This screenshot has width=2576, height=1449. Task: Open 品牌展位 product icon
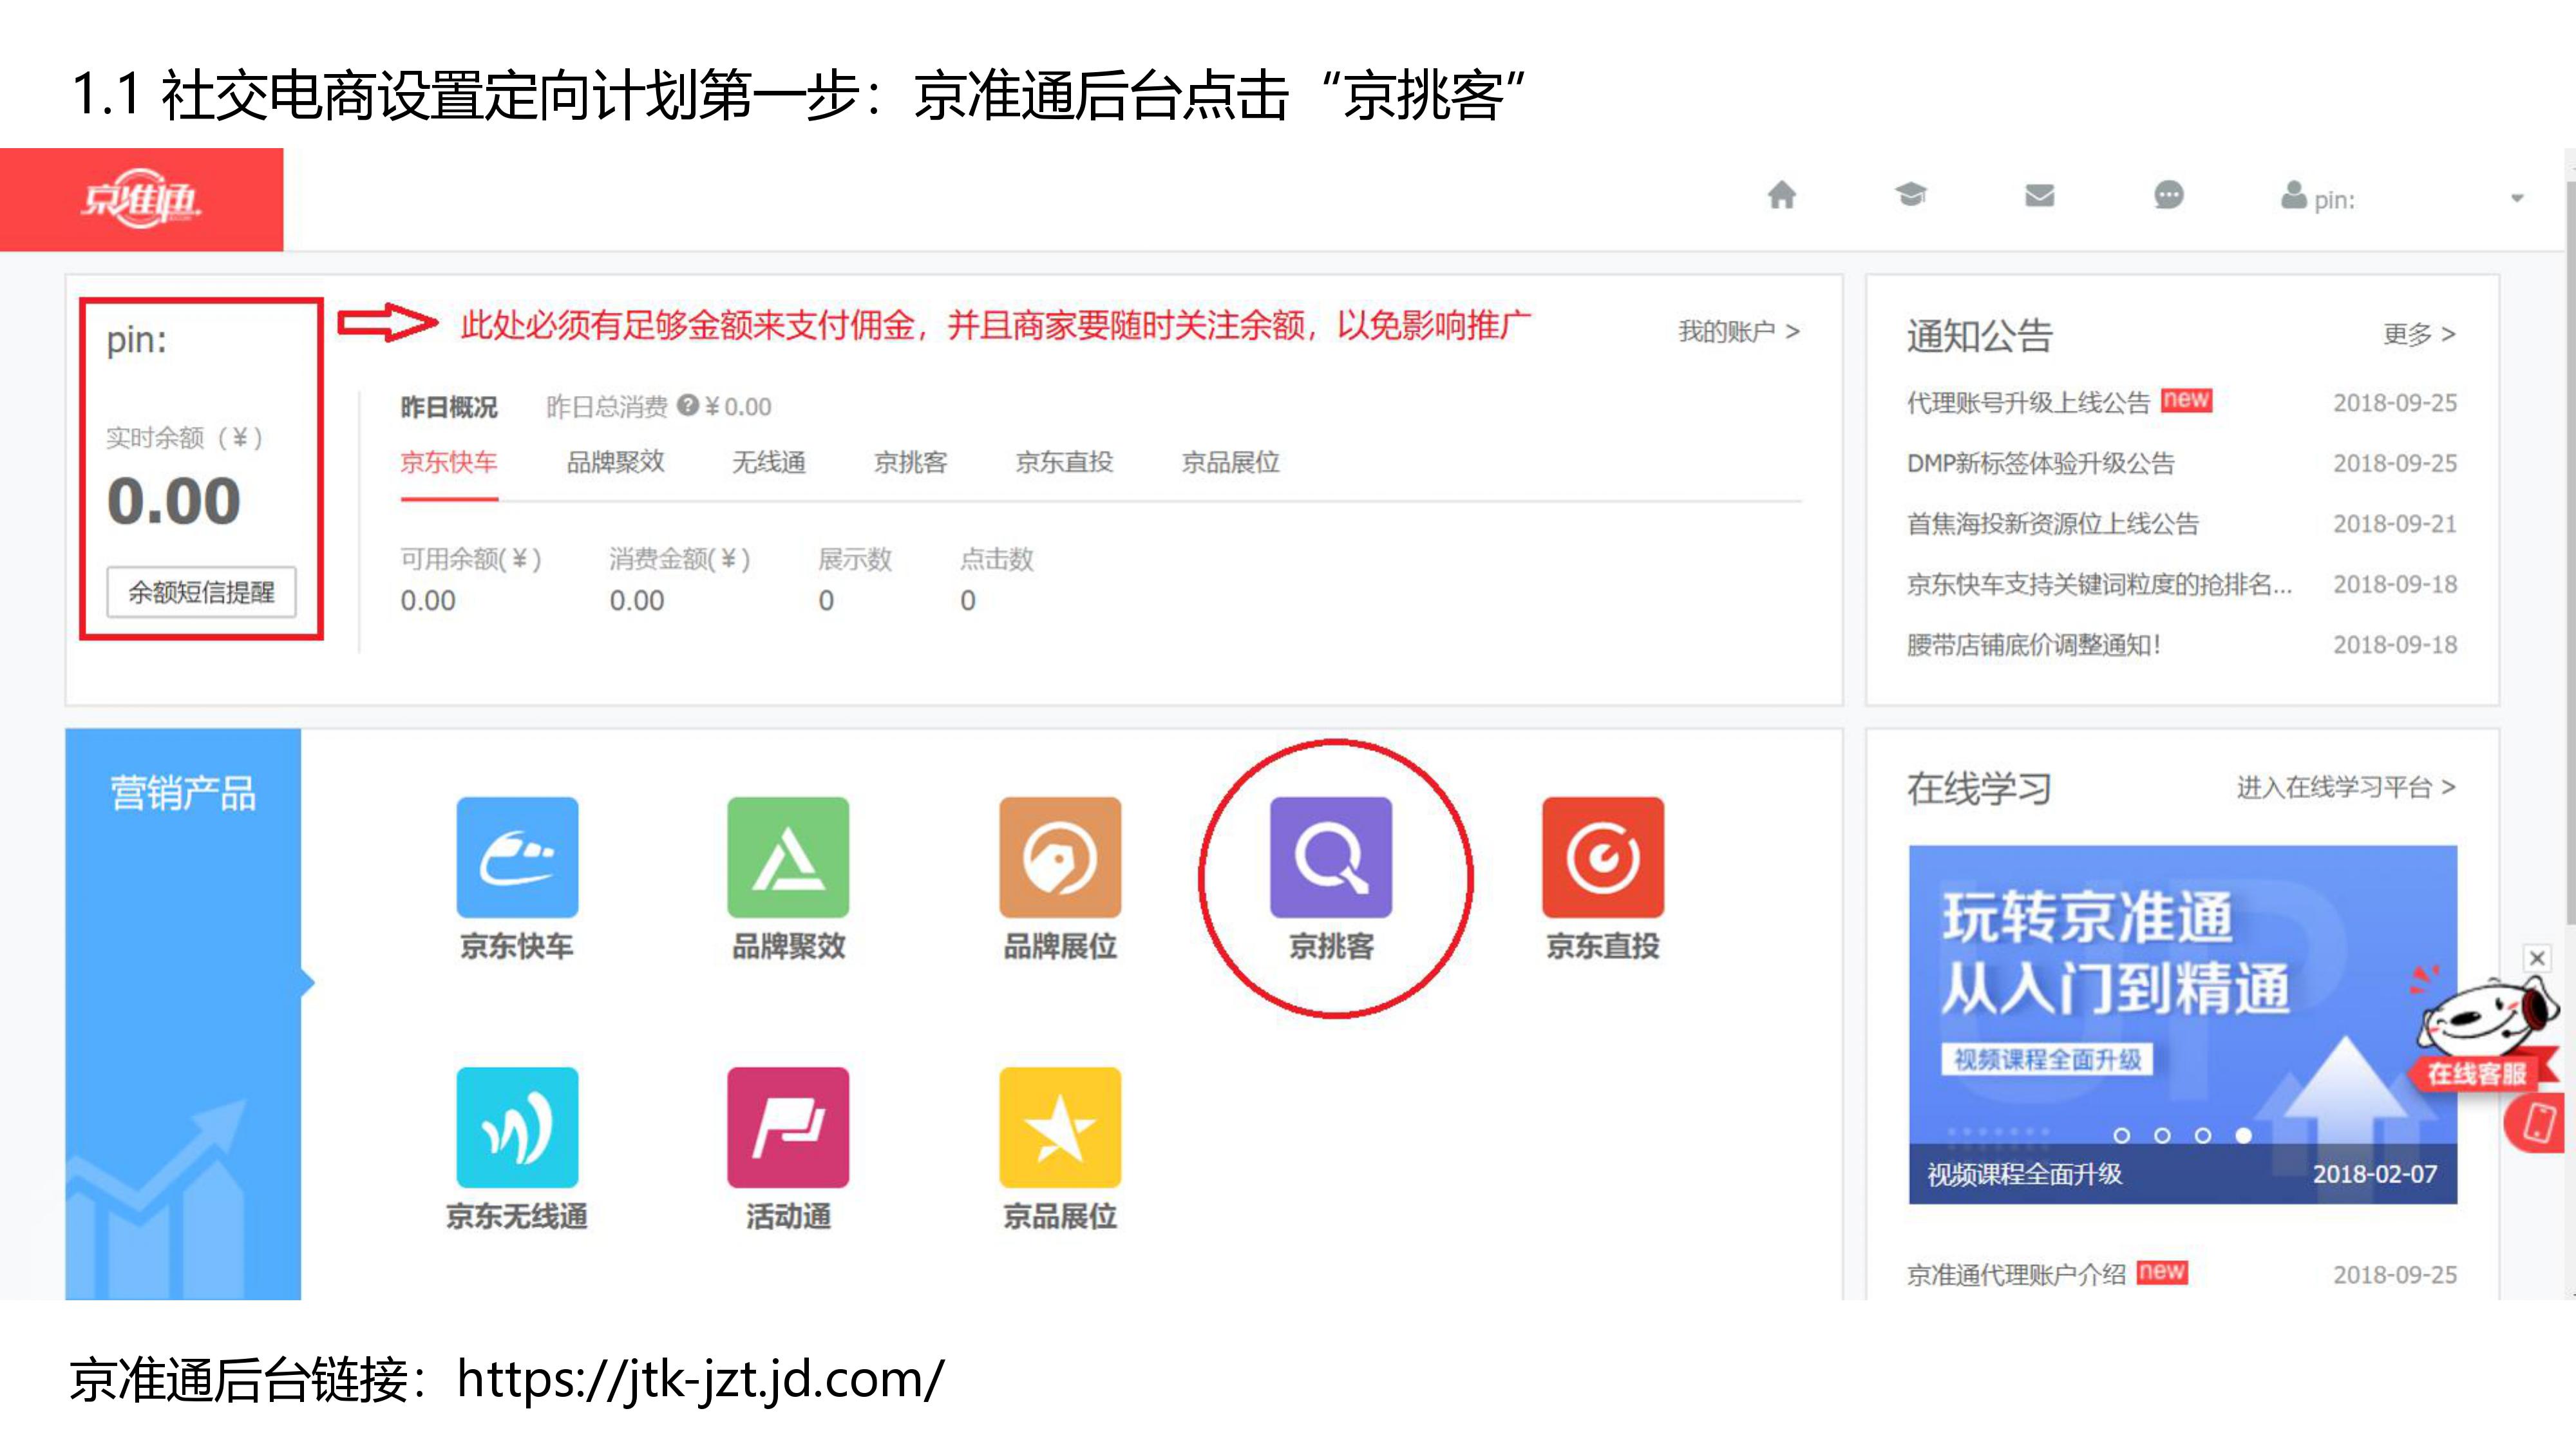pyautogui.click(x=1060, y=857)
